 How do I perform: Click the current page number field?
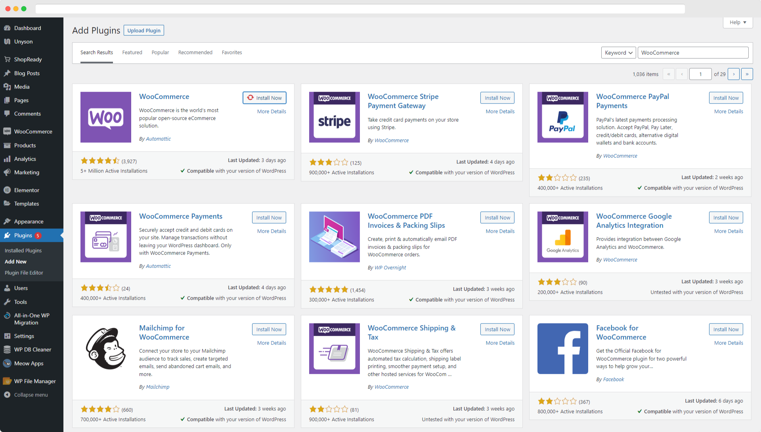click(700, 74)
